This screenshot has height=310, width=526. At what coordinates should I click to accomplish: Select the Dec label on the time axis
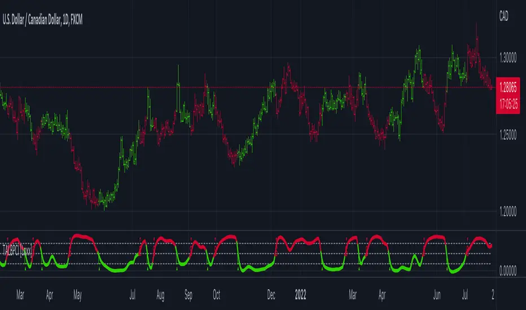tap(271, 295)
